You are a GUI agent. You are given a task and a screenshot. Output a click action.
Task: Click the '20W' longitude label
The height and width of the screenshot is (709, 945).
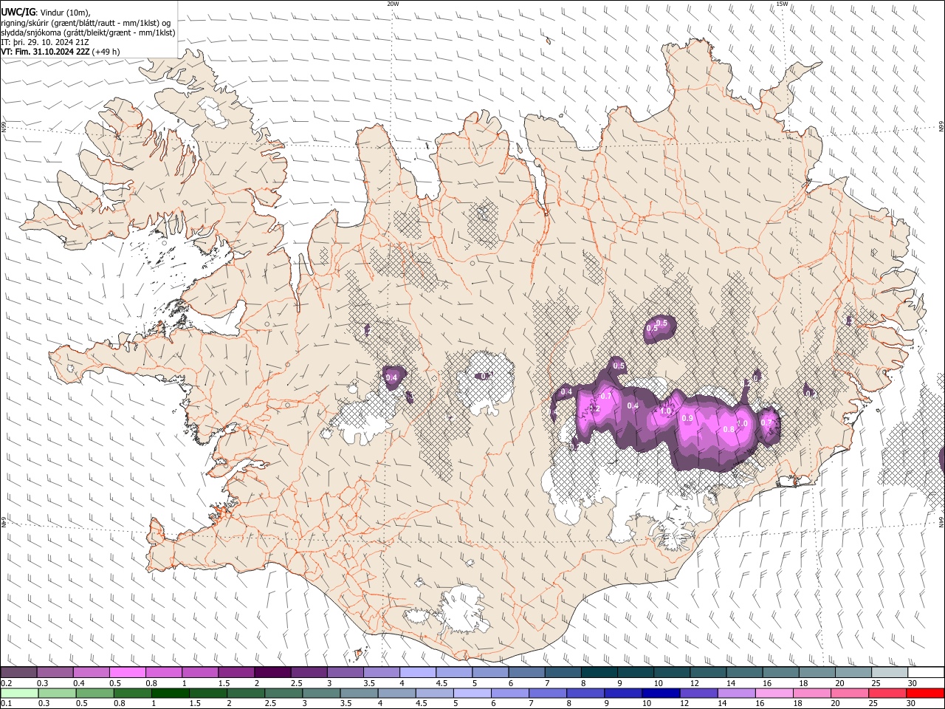pyautogui.click(x=393, y=4)
